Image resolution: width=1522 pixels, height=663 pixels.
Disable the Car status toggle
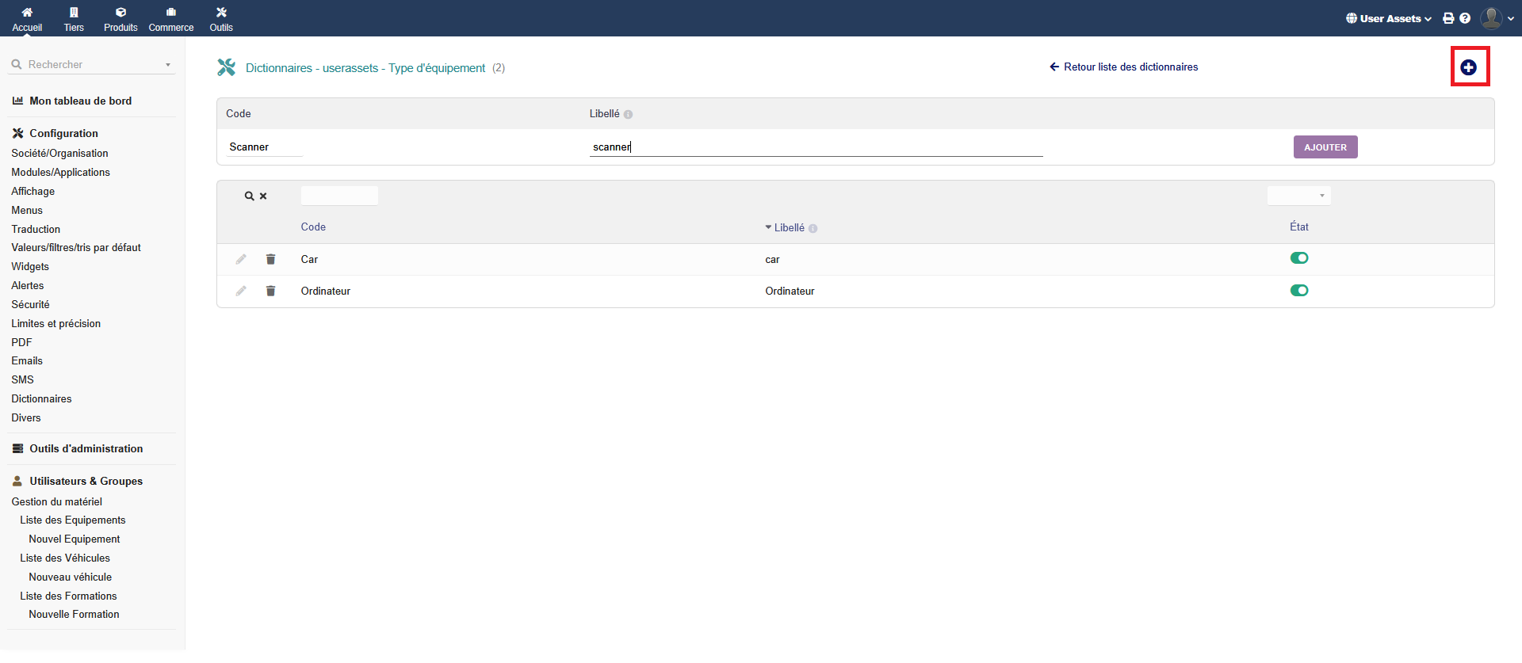[x=1298, y=258]
